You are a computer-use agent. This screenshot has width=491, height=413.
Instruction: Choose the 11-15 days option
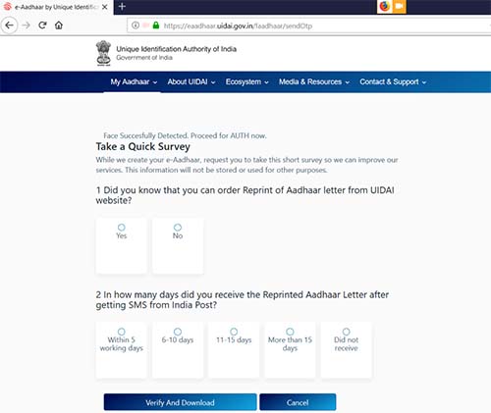point(234,332)
